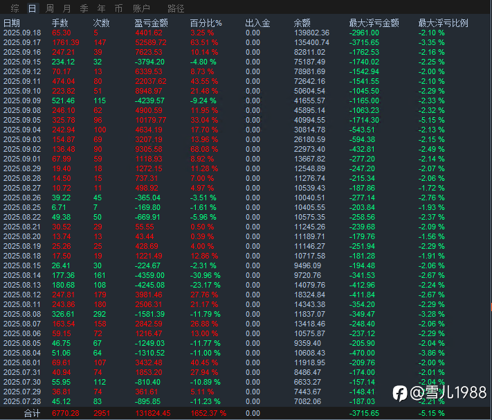The image size is (492, 420).
Task: Click balance value 13667.82
Action: point(310,159)
